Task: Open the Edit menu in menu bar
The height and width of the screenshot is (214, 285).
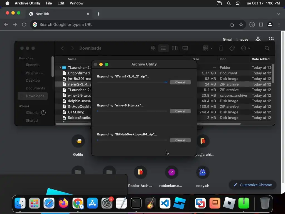Action: (61, 3)
